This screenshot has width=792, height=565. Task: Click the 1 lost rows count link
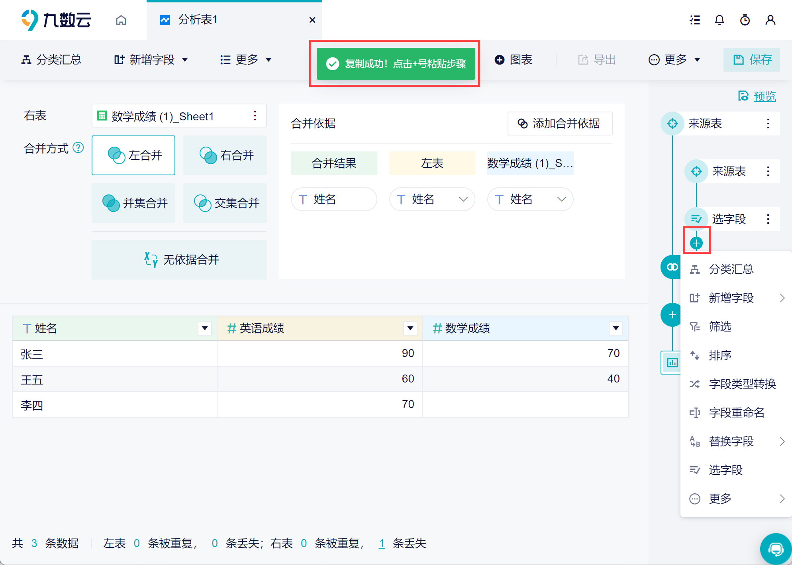(381, 543)
